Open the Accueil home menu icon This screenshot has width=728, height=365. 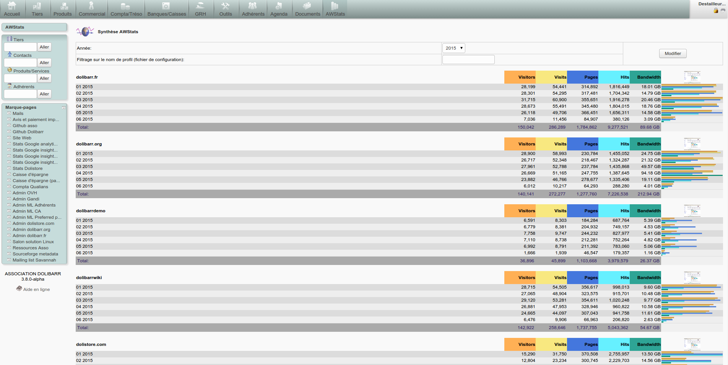[x=12, y=5]
